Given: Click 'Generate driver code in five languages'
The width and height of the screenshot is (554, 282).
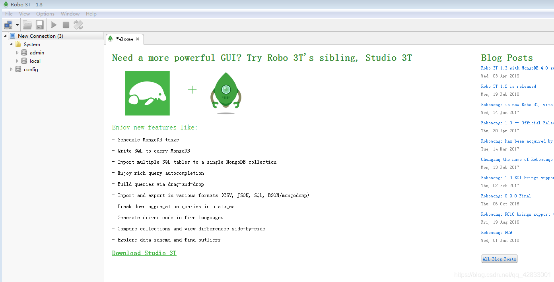Looking at the screenshot, I should point(168,218).
